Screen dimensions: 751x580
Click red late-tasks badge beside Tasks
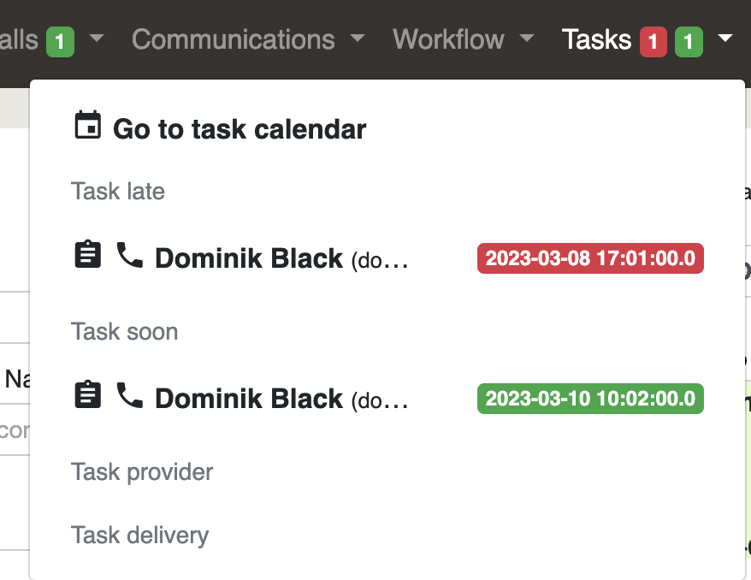[x=653, y=42]
